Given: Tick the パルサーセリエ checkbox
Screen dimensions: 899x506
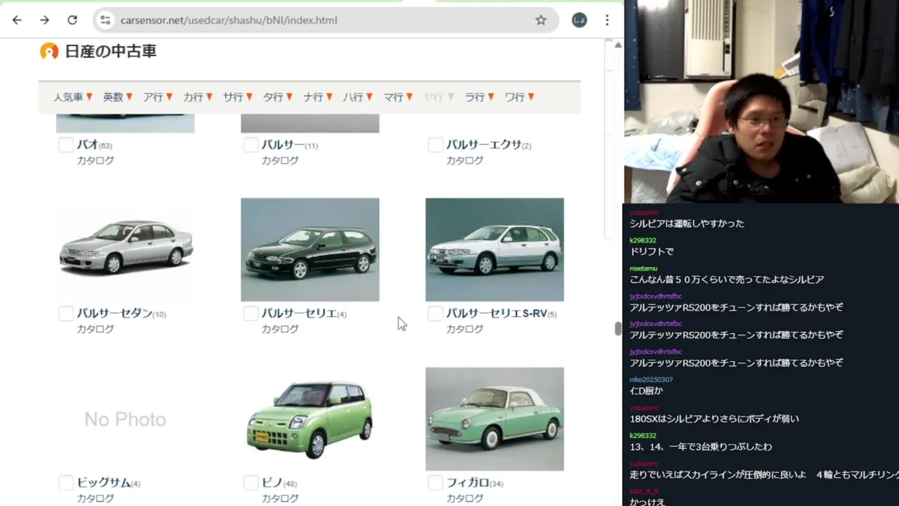Looking at the screenshot, I should click(x=251, y=313).
